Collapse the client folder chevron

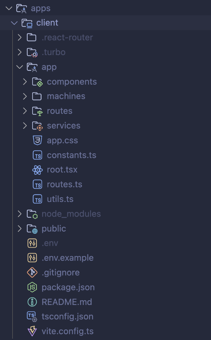pyautogui.click(x=14, y=23)
